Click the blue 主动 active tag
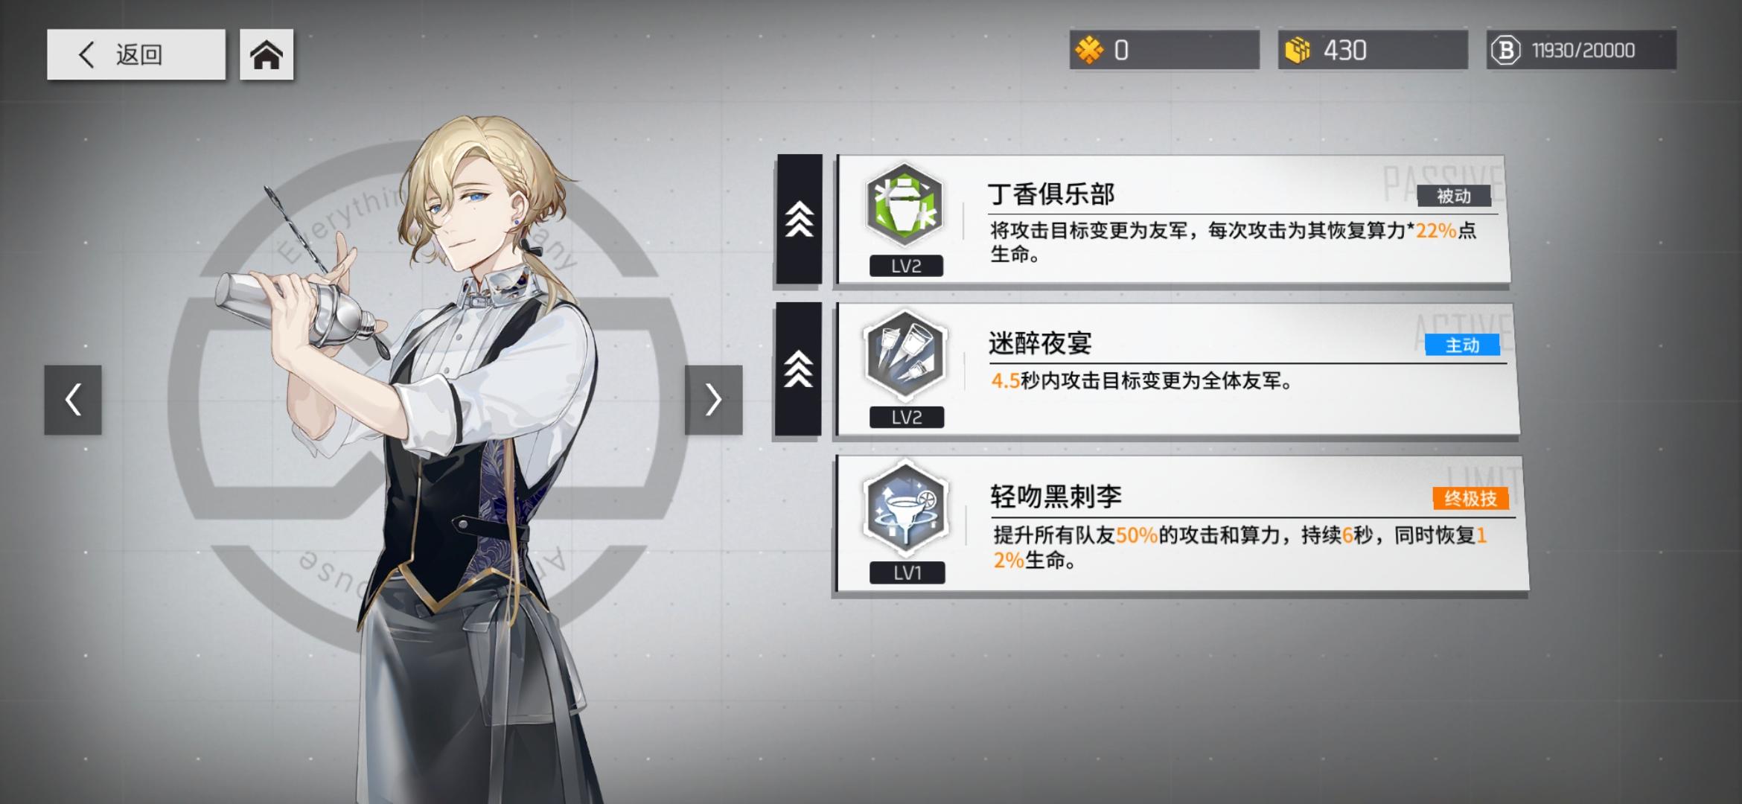Screen dimensions: 1742x804 1462,345
